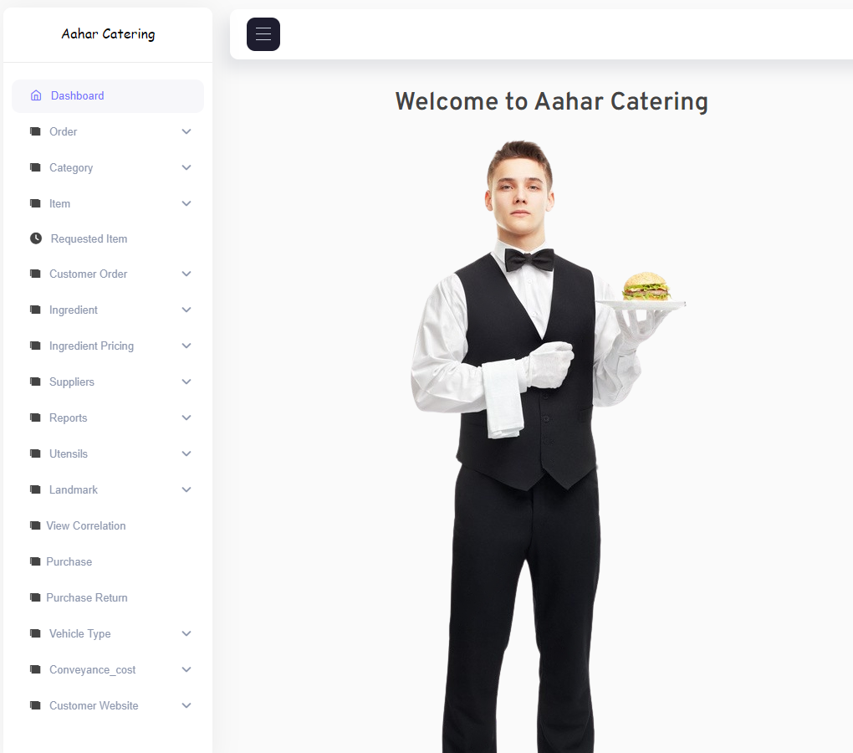Open the Customer Website menu
The height and width of the screenshot is (753, 853).
click(x=108, y=705)
